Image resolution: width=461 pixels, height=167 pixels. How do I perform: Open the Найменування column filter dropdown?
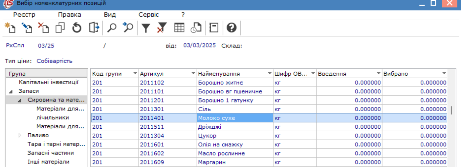tap(270, 74)
